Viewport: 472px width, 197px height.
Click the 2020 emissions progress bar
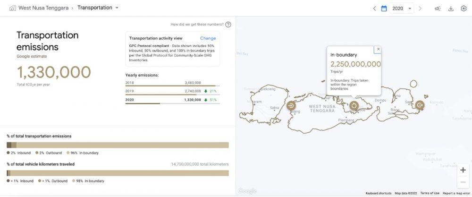coord(172,103)
